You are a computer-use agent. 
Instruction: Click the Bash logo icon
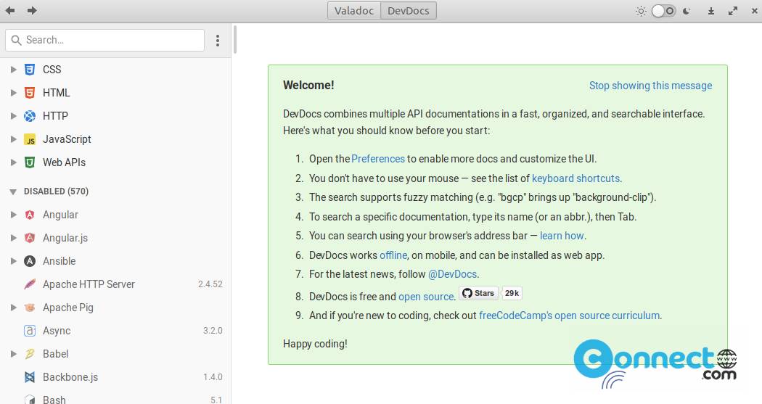point(30,400)
